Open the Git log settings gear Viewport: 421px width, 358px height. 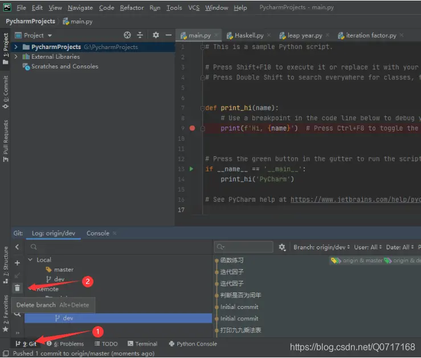coord(282,247)
